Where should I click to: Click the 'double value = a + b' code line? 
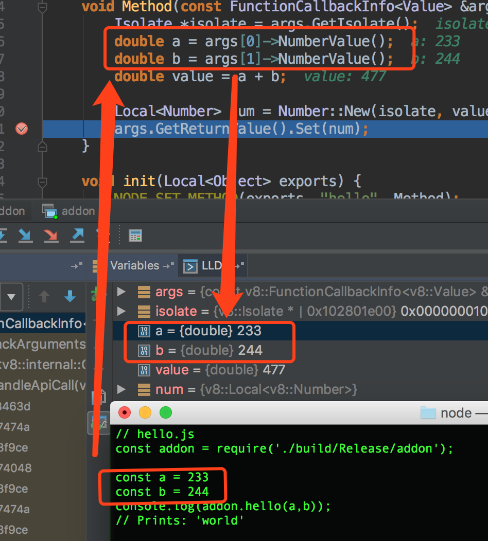(x=200, y=76)
